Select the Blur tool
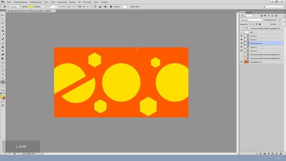 point(3,63)
